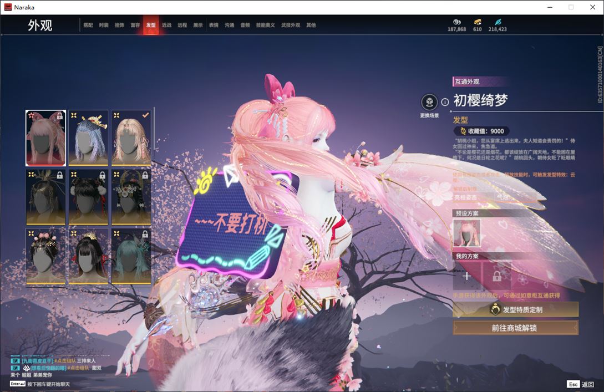The image size is (604, 392).
Task: Switch to the 远程 ranged tab
Action: [x=182, y=25]
